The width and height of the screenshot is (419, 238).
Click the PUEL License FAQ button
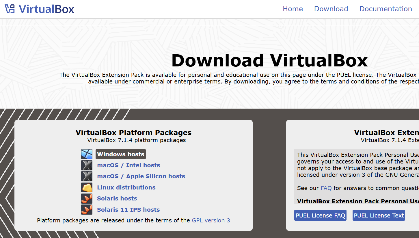(321, 215)
